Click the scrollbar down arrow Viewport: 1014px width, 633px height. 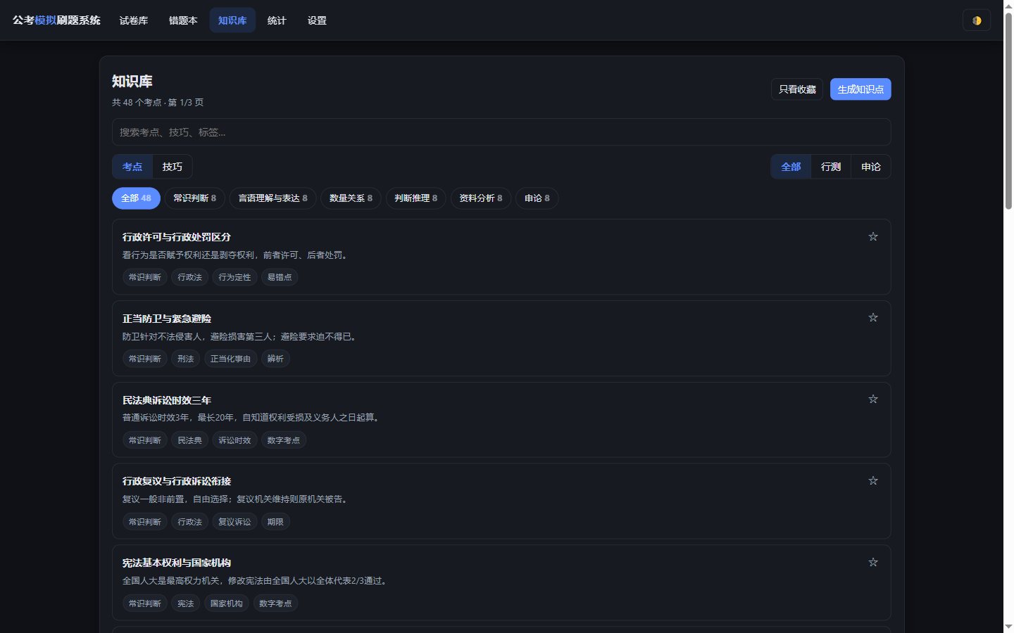(x=1008, y=627)
